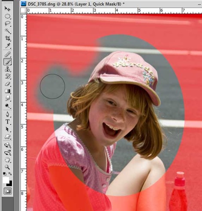
Task: Select the Healing Brush tool
Action: pyautogui.click(x=7, y=54)
